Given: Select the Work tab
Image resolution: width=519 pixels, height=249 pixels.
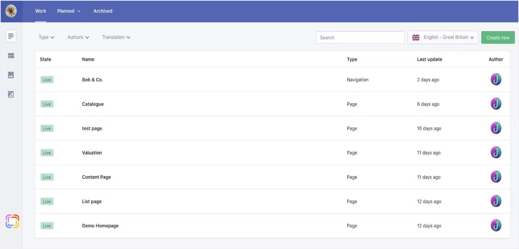Looking at the screenshot, I should 41,11.
